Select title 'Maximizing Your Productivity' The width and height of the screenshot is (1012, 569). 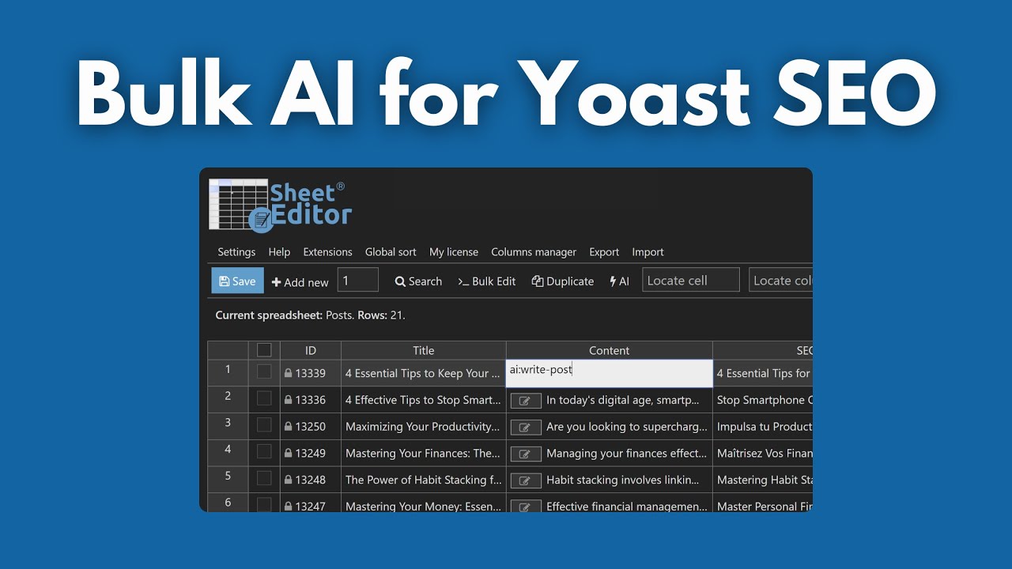[423, 427]
